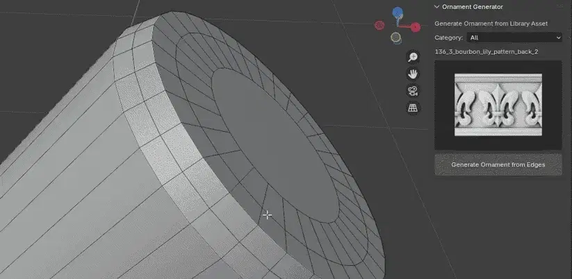Open the bourbon lily ornament preview thumbnail
The height and width of the screenshot is (279, 572).
(498, 105)
